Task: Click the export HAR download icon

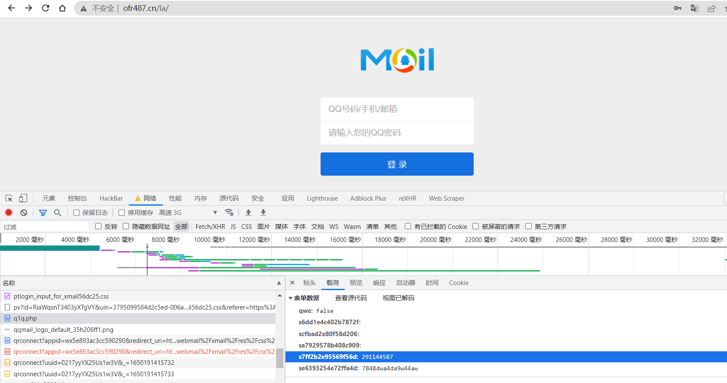Action: click(263, 212)
